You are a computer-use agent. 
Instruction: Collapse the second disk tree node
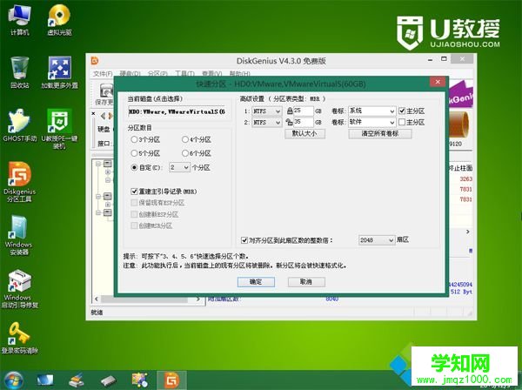(x=97, y=197)
